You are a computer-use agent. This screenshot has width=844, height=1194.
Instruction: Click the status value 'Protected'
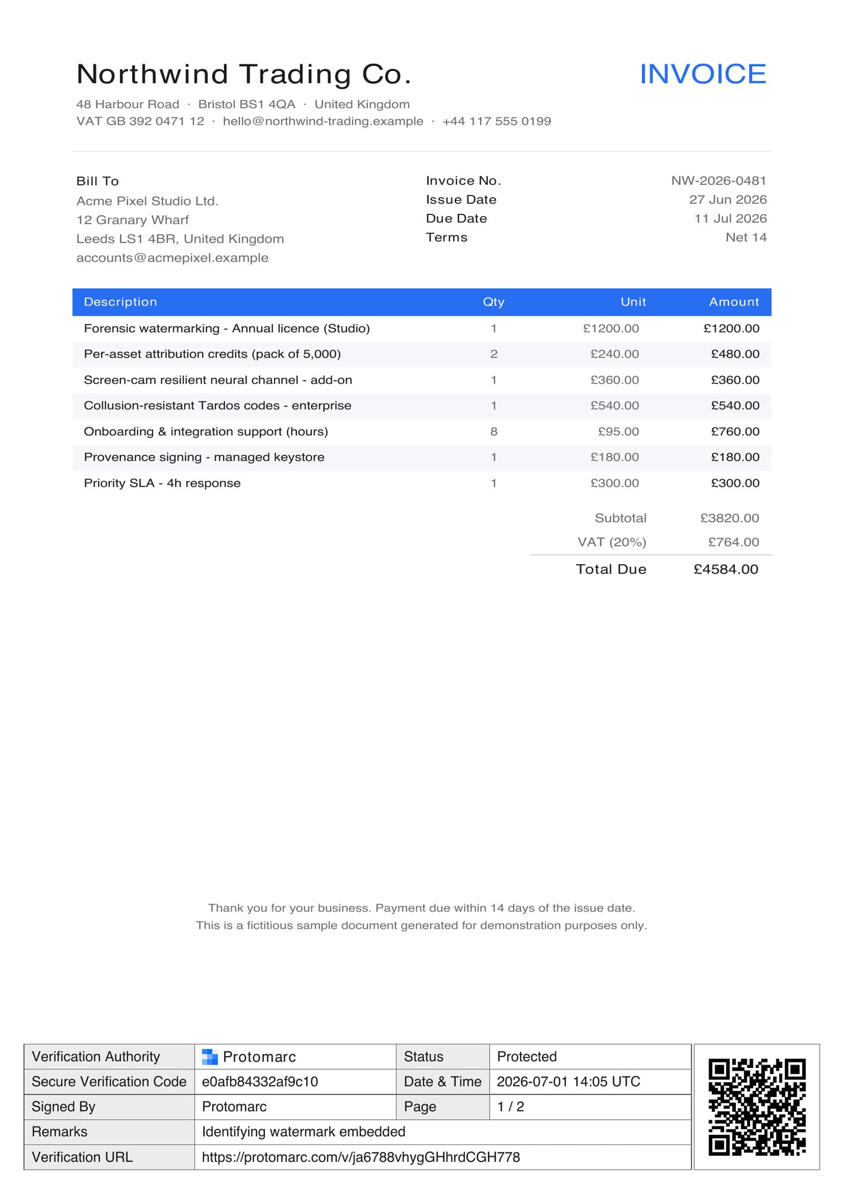[x=527, y=1057]
